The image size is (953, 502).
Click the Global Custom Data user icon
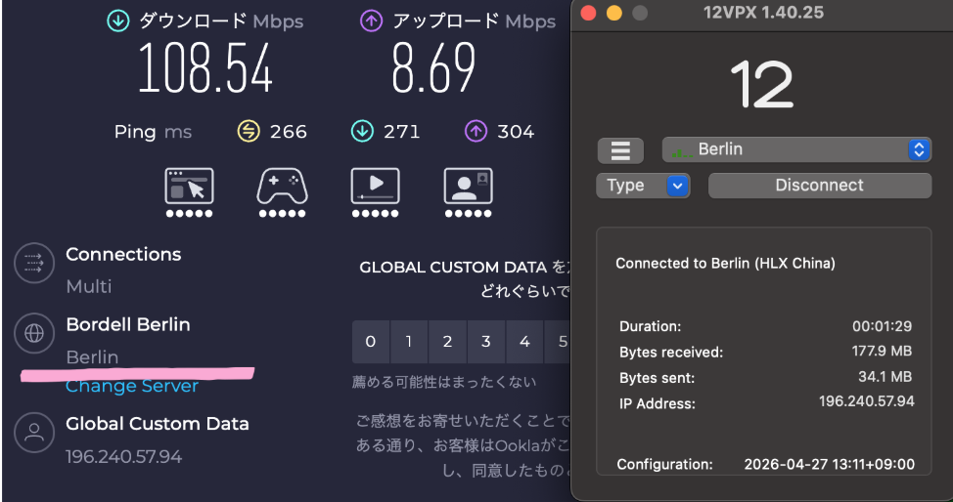[34, 434]
